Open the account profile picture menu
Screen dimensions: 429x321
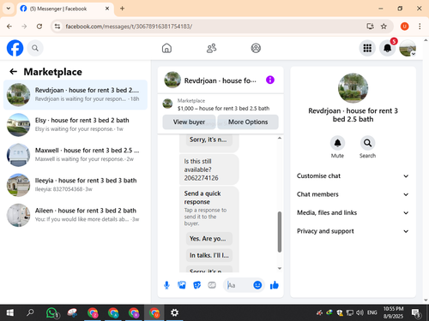(x=408, y=48)
